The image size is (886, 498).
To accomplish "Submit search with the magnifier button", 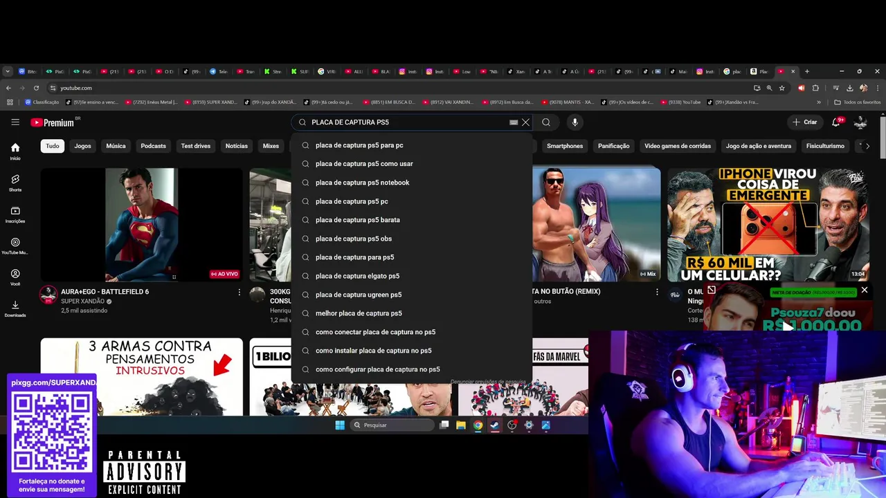I will 546,122.
